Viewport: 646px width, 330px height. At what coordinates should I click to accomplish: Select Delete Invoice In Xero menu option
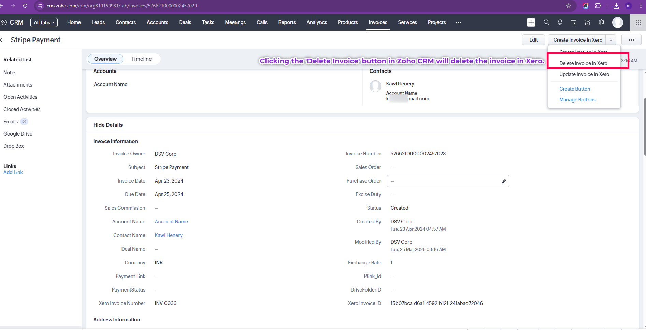(583, 63)
